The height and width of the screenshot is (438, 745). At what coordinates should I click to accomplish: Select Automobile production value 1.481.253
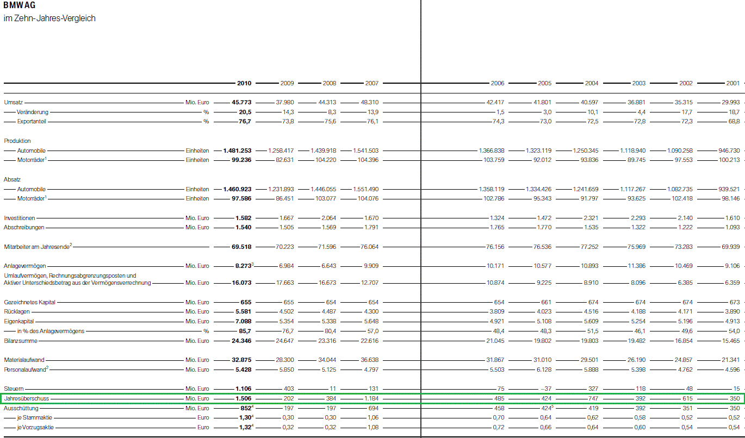(237, 150)
